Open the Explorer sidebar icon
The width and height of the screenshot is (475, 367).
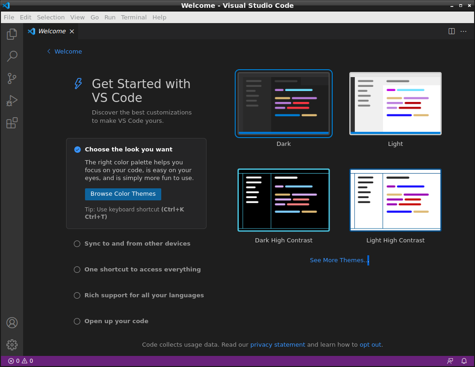tap(12, 34)
